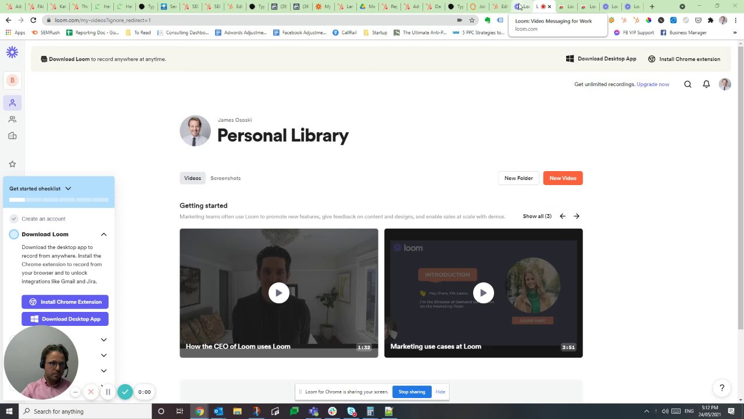Click the New Video button
The image size is (744, 419).
563,178
